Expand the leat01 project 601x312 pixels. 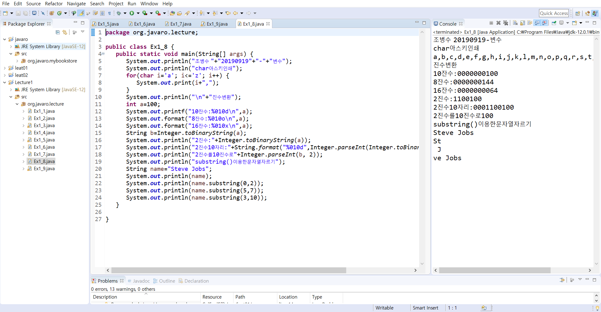[x=4, y=68]
